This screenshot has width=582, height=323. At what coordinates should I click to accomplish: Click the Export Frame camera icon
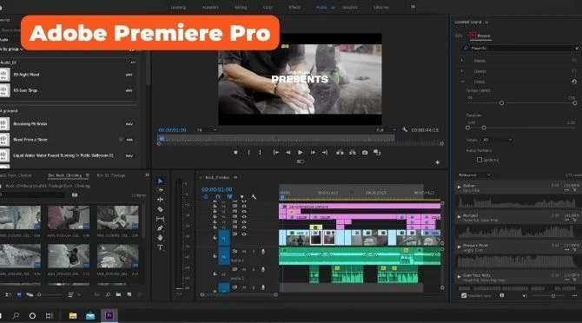coord(365,153)
